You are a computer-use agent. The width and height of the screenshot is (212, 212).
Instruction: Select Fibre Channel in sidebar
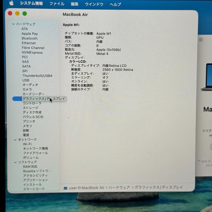coord(33,48)
